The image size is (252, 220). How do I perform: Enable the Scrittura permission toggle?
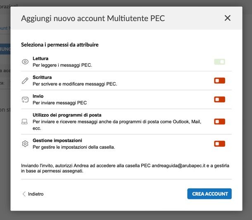[219, 81]
